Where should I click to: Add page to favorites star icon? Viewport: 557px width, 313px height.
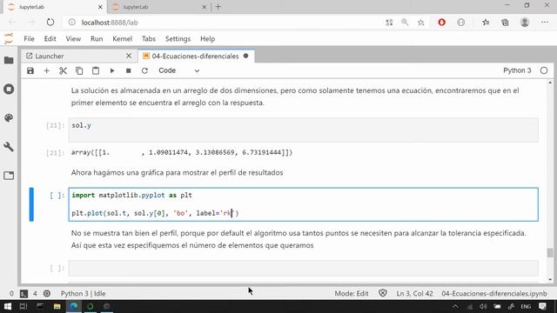(421, 23)
